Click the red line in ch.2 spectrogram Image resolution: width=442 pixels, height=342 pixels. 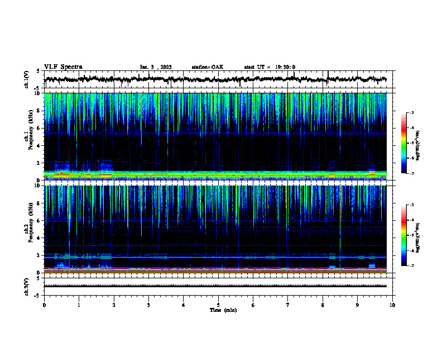click(215, 268)
